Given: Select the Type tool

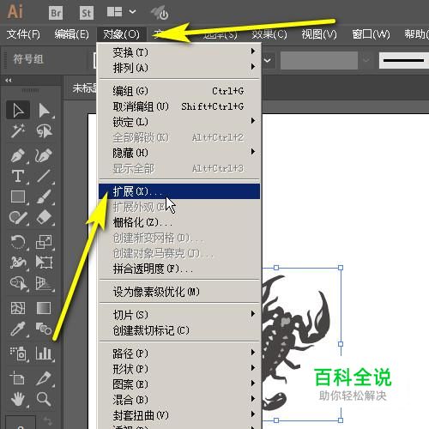Looking at the screenshot, I should pos(18,176).
